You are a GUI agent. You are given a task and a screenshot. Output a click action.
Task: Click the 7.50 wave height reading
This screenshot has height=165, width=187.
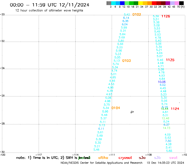pyautogui.click(x=168, y=141)
